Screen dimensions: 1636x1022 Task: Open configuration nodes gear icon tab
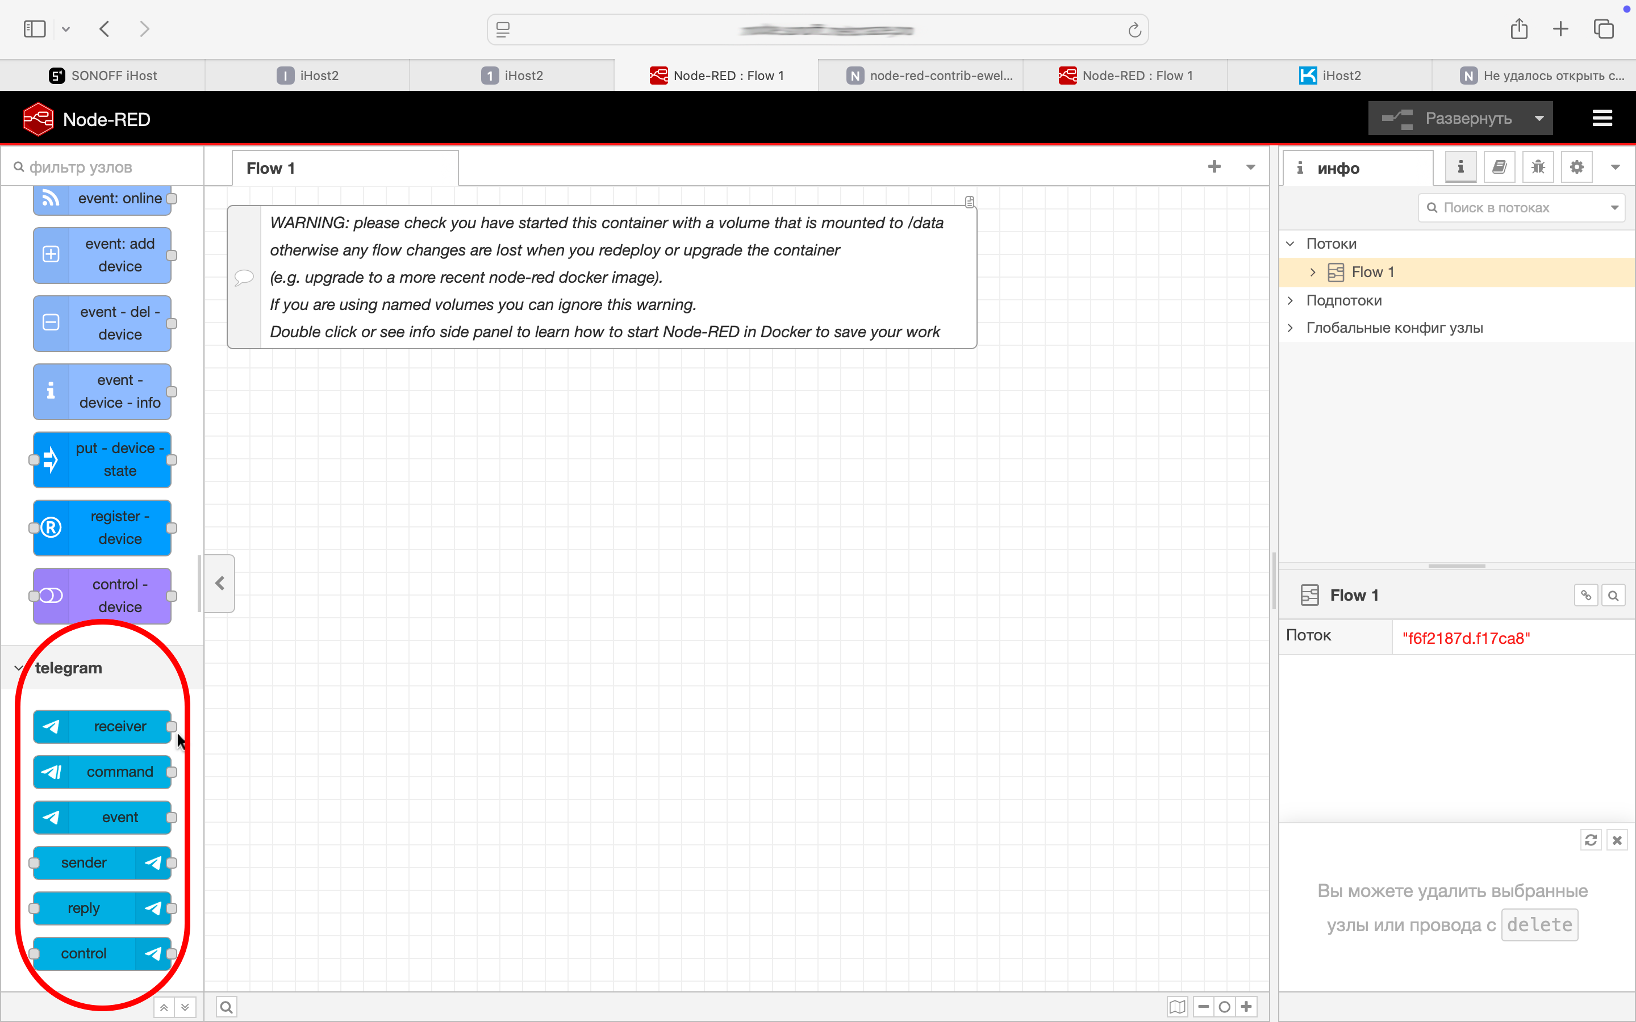point(1576,167)
